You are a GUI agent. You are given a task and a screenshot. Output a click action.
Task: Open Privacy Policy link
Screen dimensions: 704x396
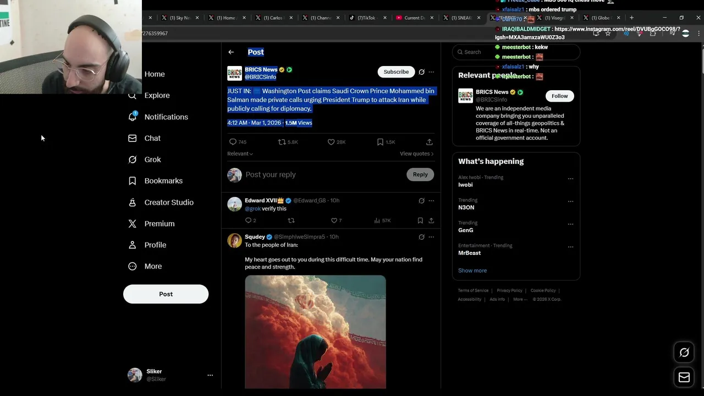(509, 290)
